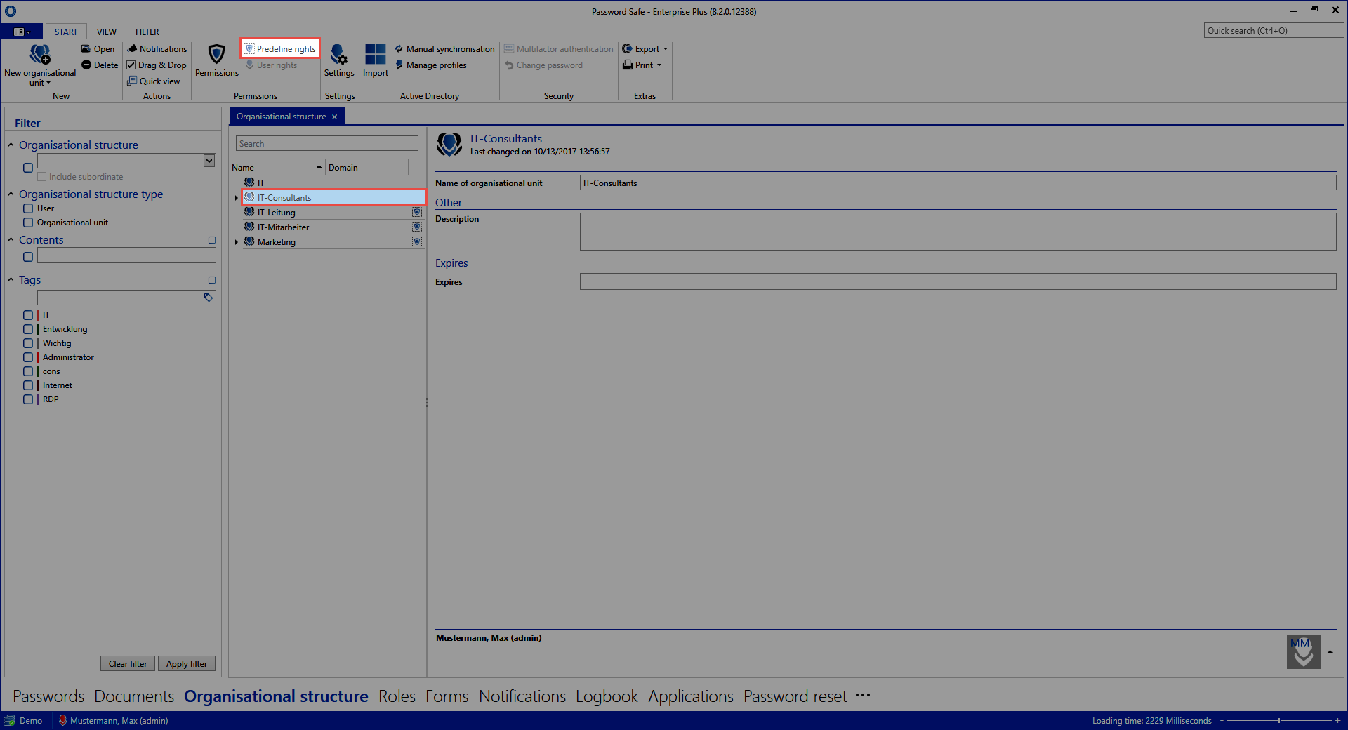Open Permissions shield icon

pos(216,54)
